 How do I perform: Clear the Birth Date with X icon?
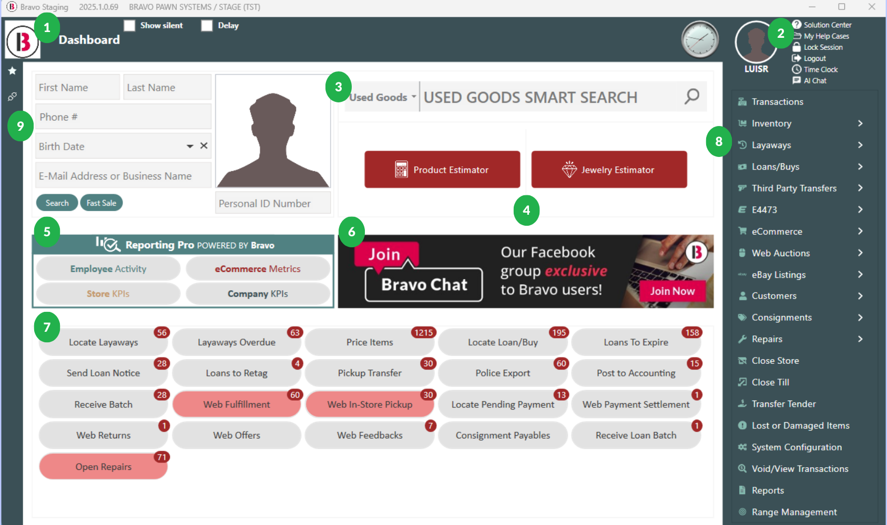click(204, 146)
